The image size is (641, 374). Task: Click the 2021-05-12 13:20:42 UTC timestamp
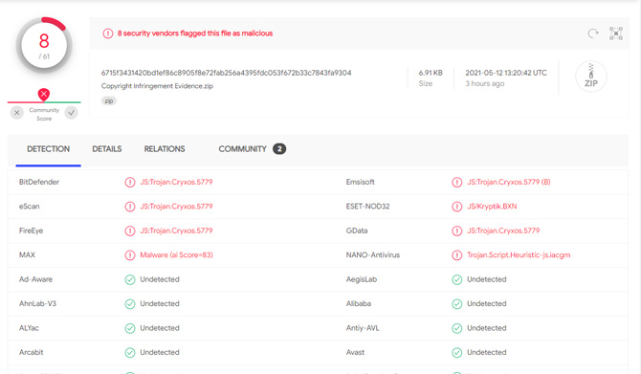[x=506, y=73]
